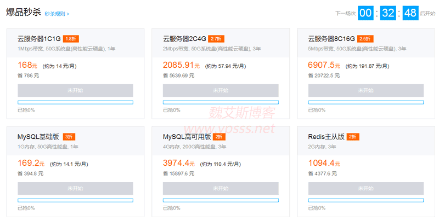Image resolution: width=439 pixels, height=221 pixels.
Task: Click the 3折 badge on MySQL基础版
Action: click(x=69, y=137)
